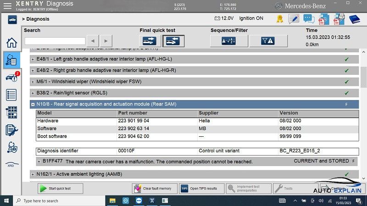
Task: Open File Explorer from the taskbar
Action: coord(112,200)
